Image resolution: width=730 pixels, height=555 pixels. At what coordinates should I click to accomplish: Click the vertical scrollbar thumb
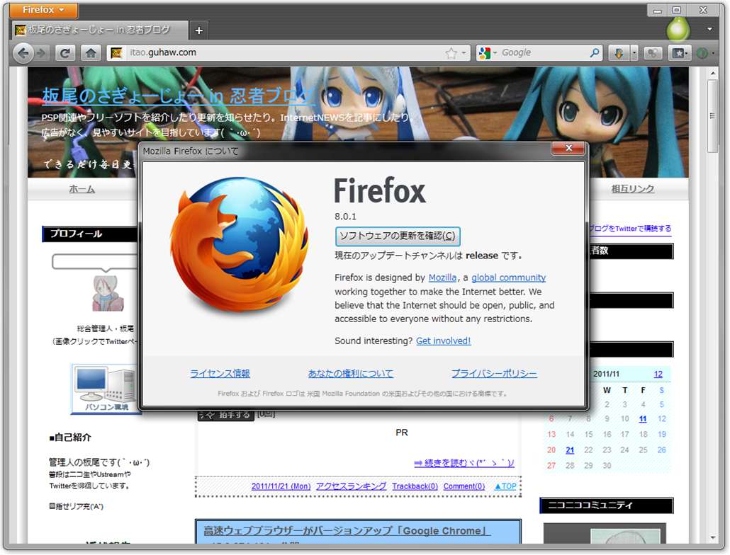pos(713,116)
